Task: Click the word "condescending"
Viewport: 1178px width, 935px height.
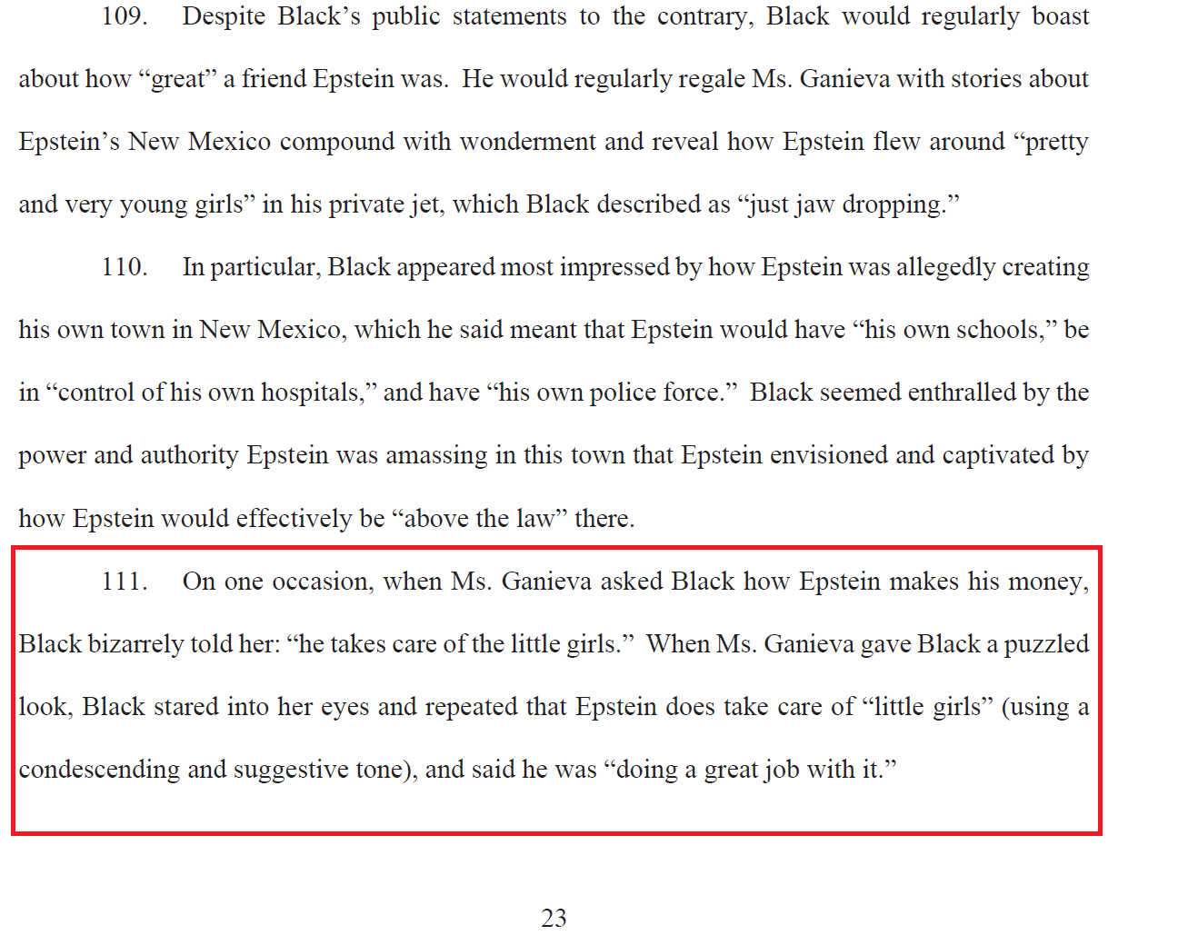Action: pos(100,770)
